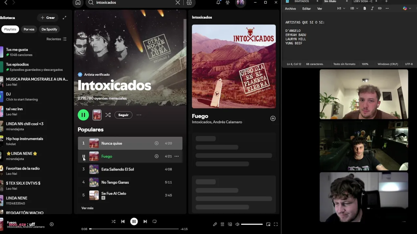The width and height of the screenshot is (417, 234).
Task: Toggle bold formatting in Notepad
Action: coord(365,8)
